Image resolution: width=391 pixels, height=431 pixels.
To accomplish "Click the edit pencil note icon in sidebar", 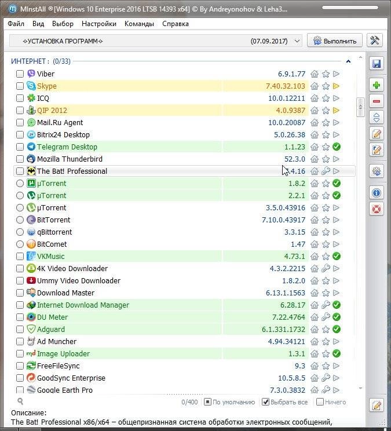I will coord(376,134).
